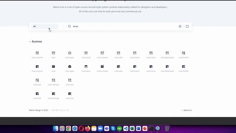
Task: Launch Safari from the dock
Action: click(75, 129)
